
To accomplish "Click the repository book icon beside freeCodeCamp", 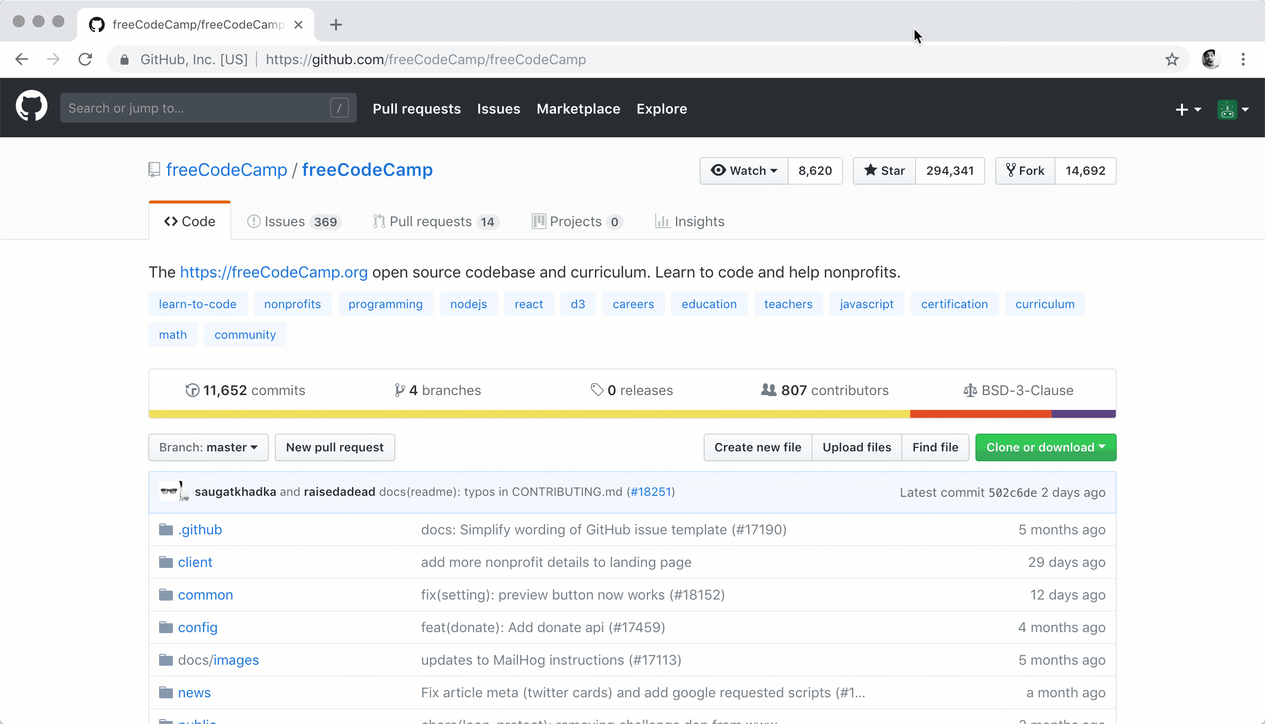I will [x=154, y=169].
